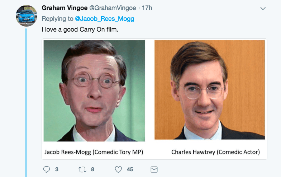
Task: Click the like count showing 45
Action: [x=130, y=169]
